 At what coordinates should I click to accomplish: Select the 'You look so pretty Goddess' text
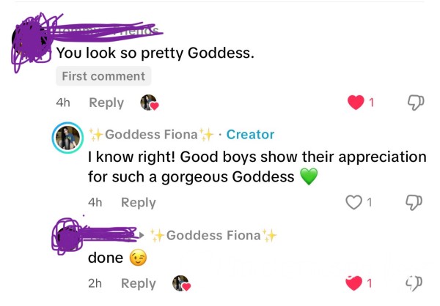pos(155,53)
